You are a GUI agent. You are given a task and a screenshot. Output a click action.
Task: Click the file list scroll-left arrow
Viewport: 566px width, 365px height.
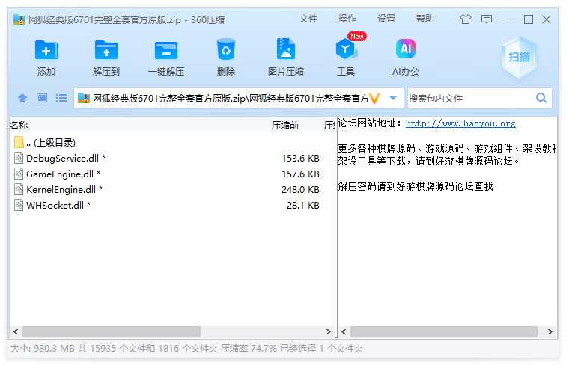point(16,331)
